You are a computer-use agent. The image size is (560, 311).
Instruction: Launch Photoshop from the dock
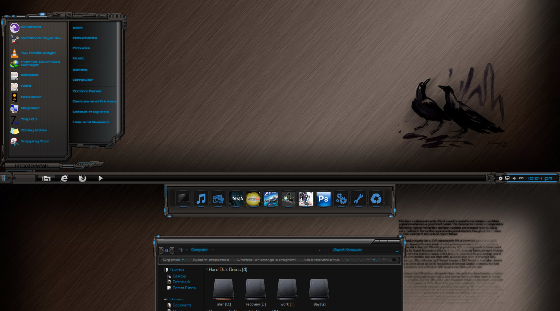click(x=324, y=198)
